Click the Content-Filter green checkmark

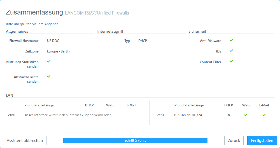(231, 61)
